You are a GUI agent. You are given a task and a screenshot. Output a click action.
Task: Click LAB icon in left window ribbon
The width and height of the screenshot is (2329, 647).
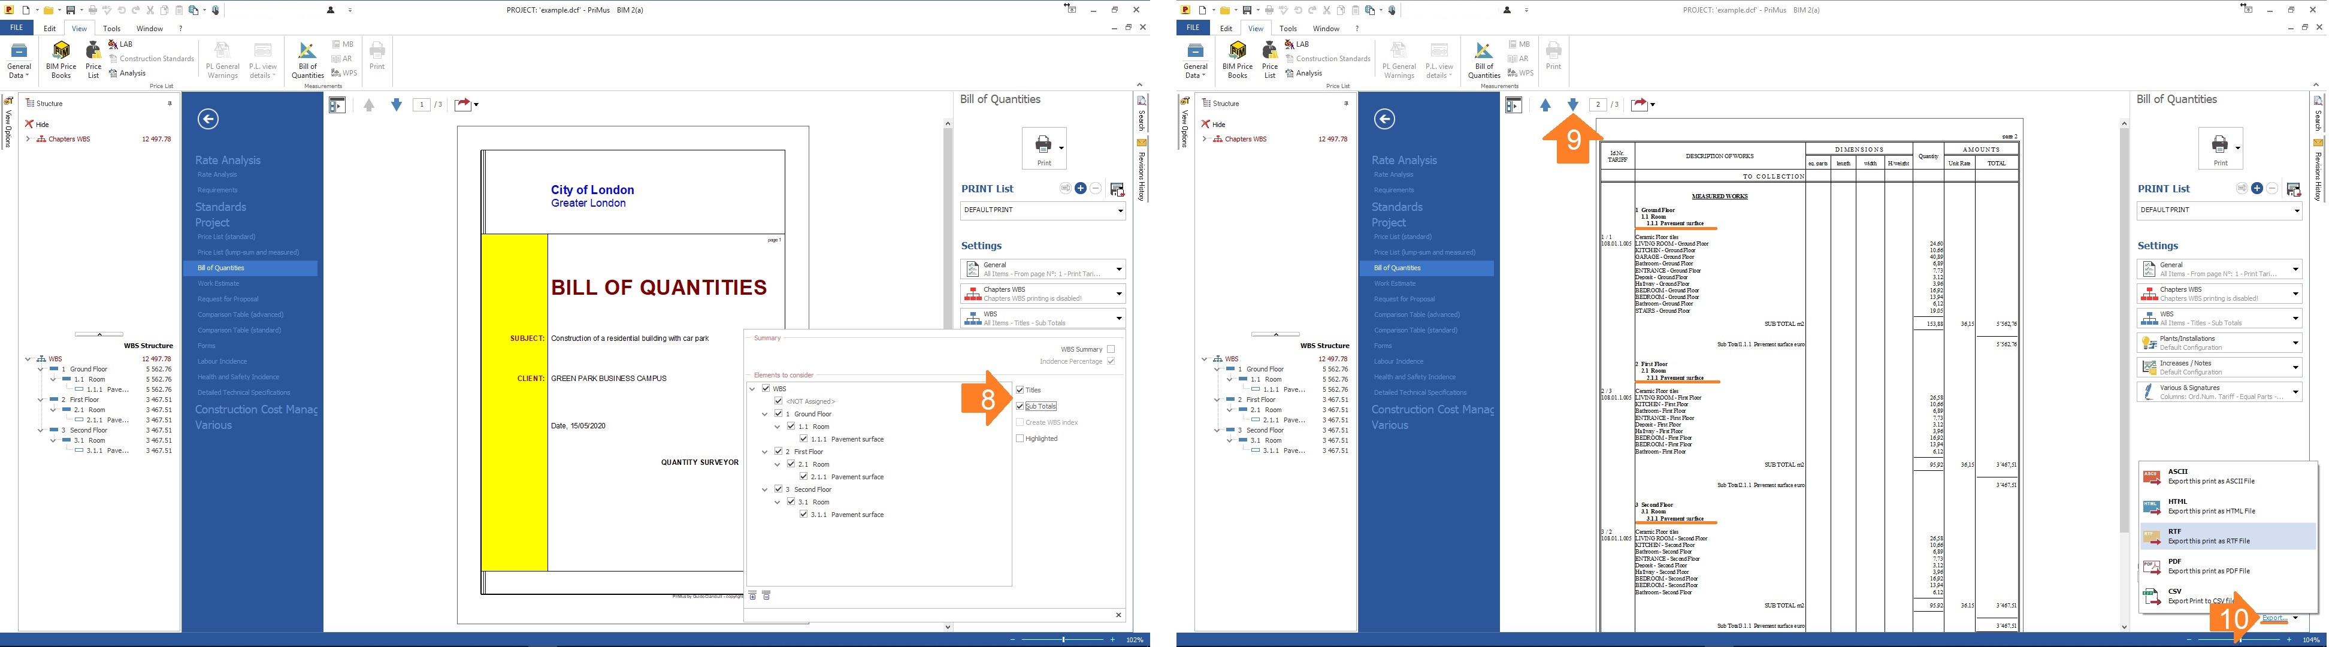[x=120, y=44]
